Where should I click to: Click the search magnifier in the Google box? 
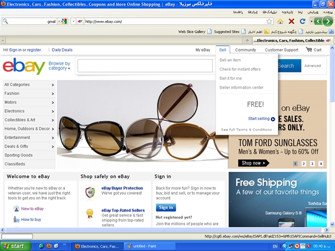(6, 21)
